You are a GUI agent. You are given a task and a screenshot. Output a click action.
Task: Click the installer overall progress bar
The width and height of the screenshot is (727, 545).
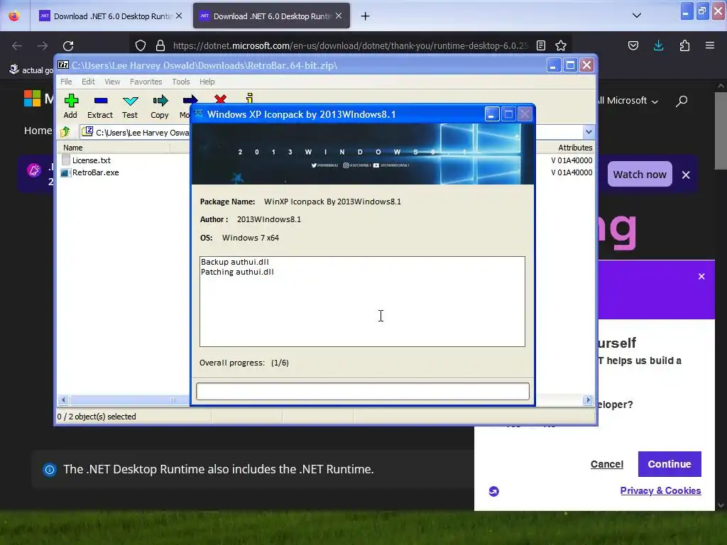[x=362, y=391]
